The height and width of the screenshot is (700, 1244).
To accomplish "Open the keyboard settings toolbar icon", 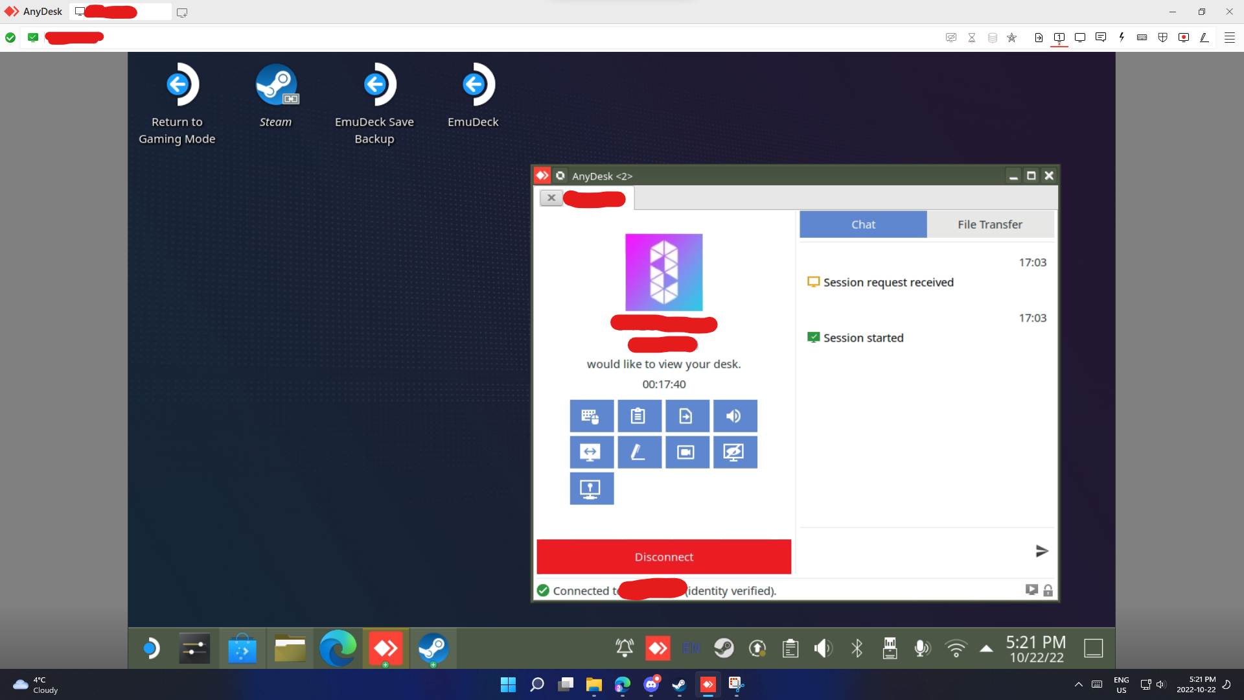I will click(x=1142, y=38).
